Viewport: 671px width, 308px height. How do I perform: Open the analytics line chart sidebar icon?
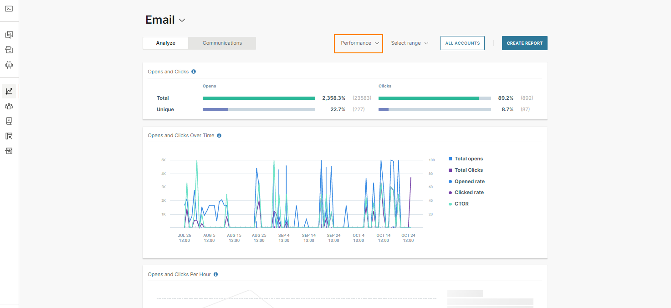[9, 91]
